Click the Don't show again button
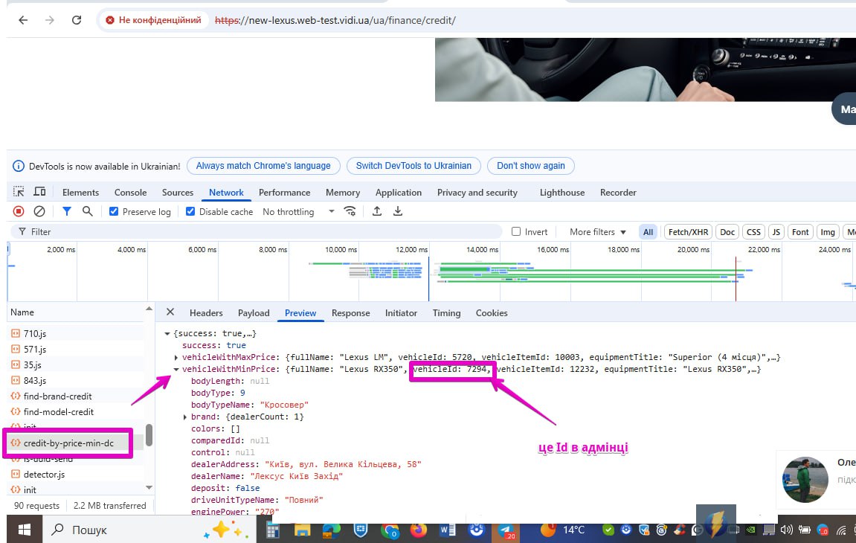856x543 pixels. click(530, 166)
